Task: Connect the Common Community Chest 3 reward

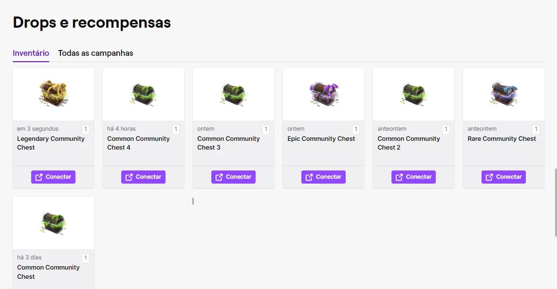Action: pos(233,177)
